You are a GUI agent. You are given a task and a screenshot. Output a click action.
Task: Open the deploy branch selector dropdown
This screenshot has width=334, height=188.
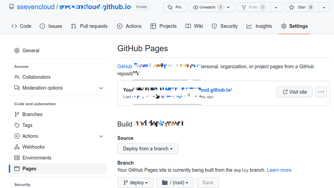click(x=136, y=183)
